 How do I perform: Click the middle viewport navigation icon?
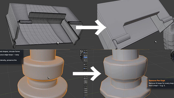click(x=81, y=53)
